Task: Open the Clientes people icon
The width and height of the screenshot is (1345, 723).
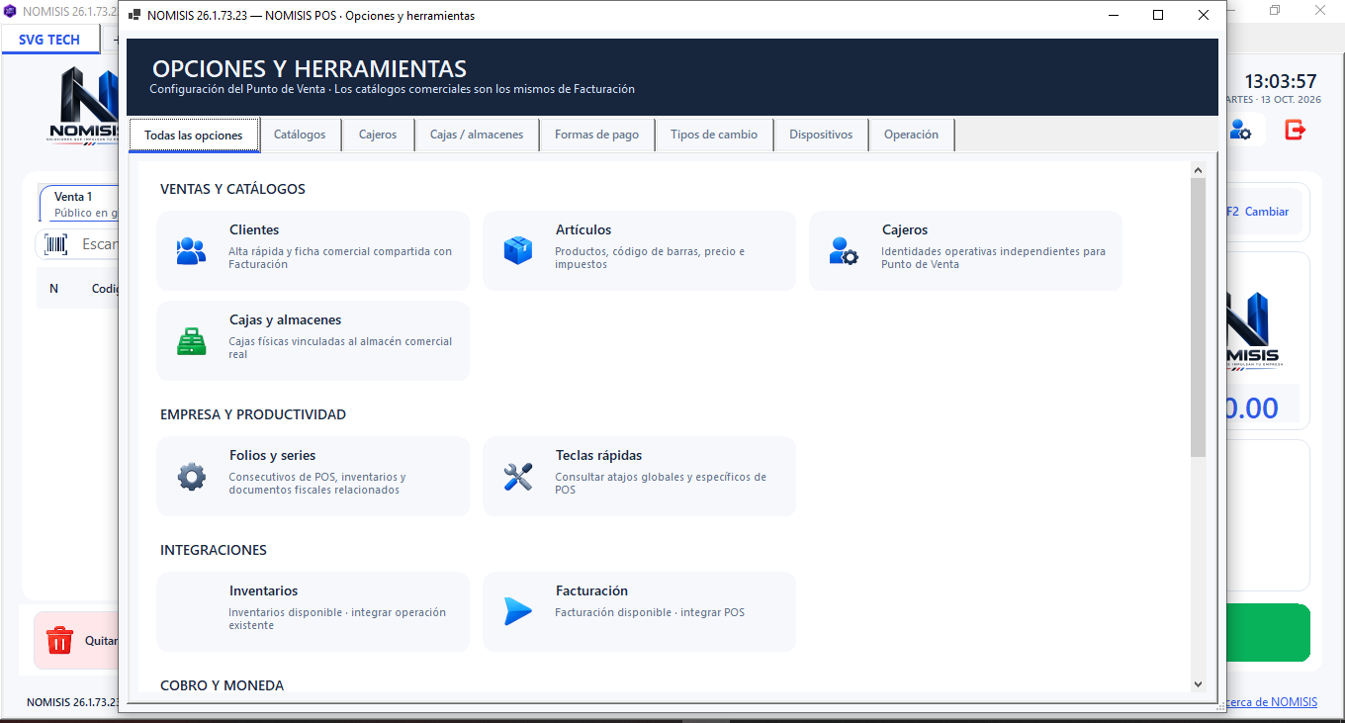Action: tap(191, 251)
